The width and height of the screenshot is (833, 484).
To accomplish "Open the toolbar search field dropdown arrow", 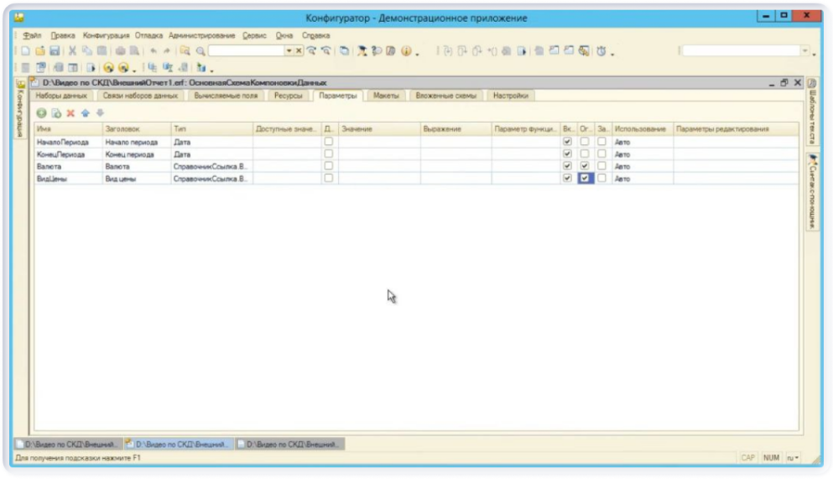I will tap(289, 52).
